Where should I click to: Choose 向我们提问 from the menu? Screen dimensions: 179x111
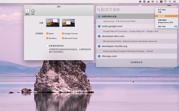pos(162,20)
